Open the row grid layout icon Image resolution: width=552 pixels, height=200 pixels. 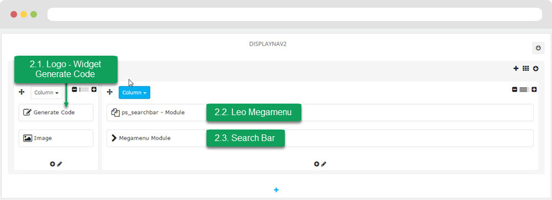tap(526, 68)
